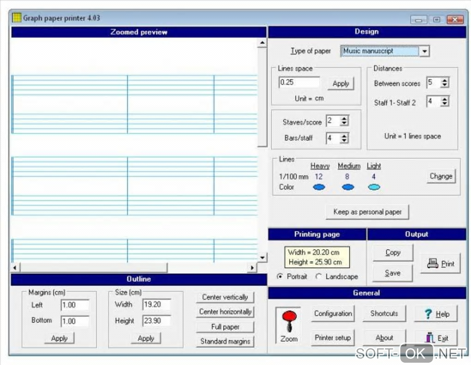Click the app icon in title bar
Image resolution: width=471 pixels, height=365 pixels.
pos(17,18)
